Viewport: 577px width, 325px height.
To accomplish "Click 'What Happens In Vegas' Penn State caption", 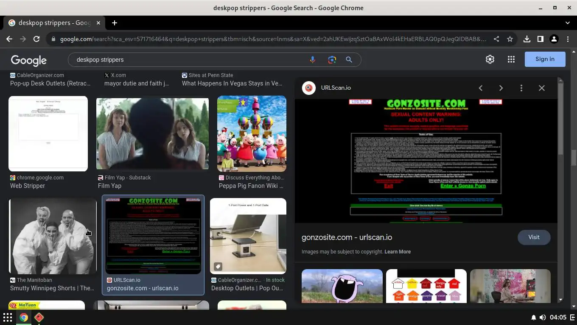I will [232, 83].
